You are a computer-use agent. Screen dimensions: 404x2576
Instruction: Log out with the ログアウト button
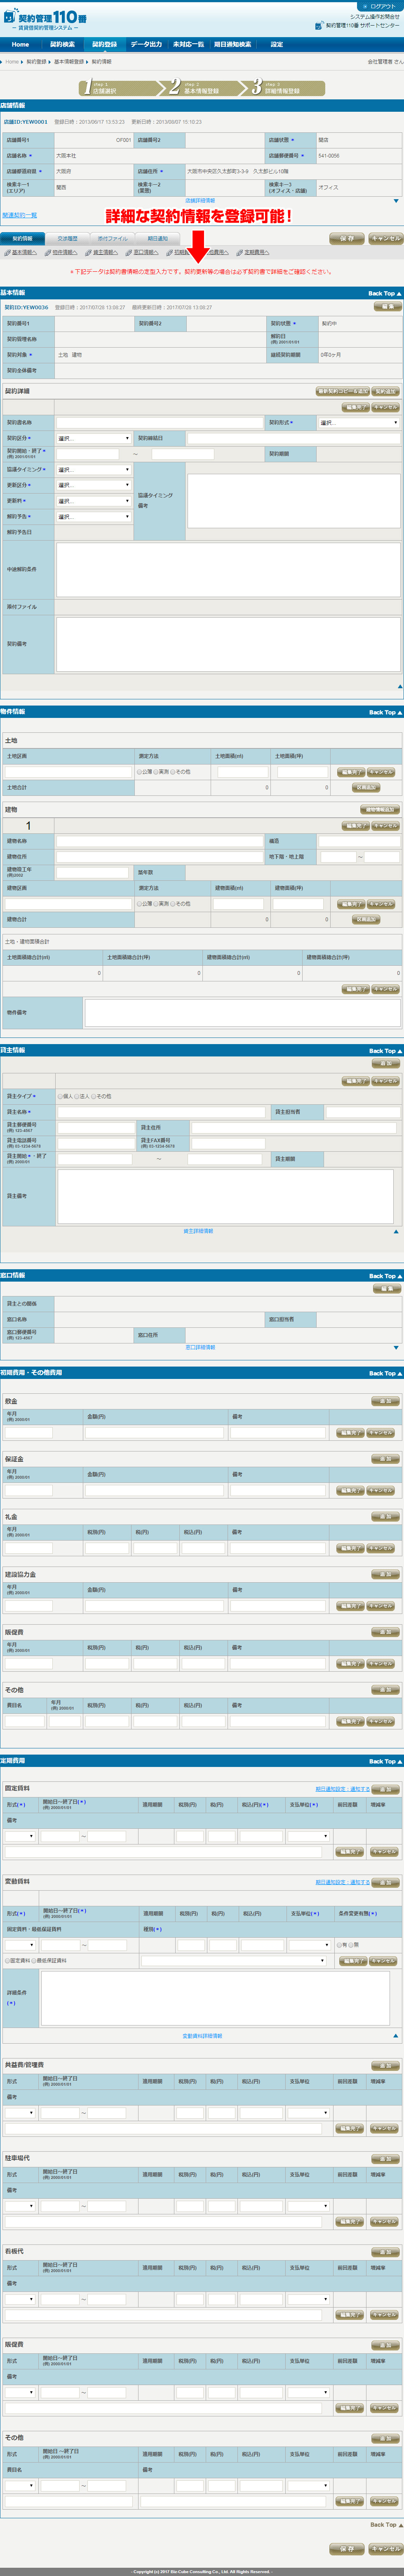pos(381,6)
